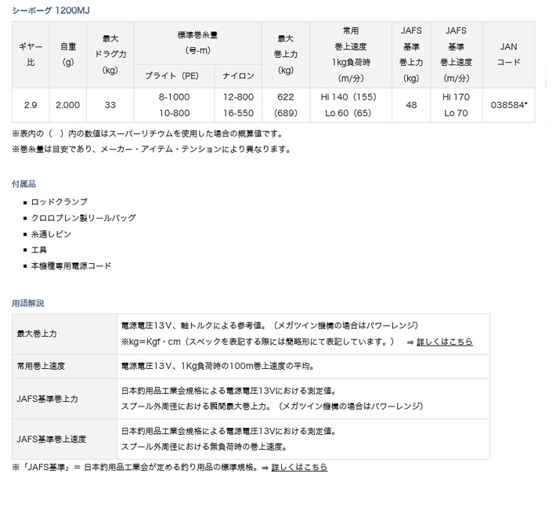This screenshot has width=556, height=510.
Task: Click the 最大ドラグ力 column header
Action: (x=110, y=54)
